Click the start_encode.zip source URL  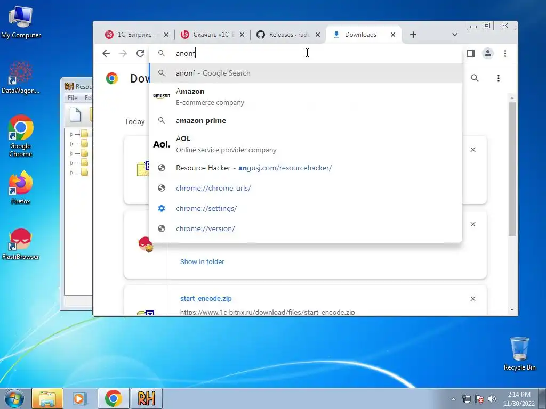(268, 312)
